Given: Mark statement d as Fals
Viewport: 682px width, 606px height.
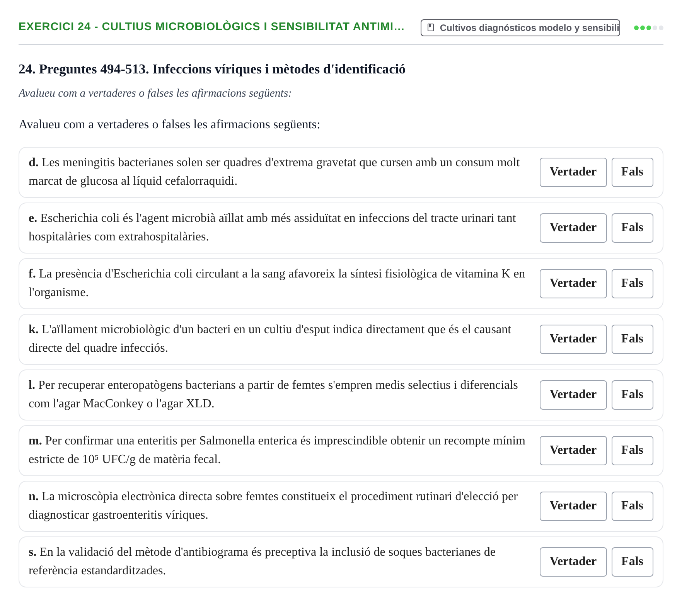Looking at the screenshot, I should click(x=632, y=172).
